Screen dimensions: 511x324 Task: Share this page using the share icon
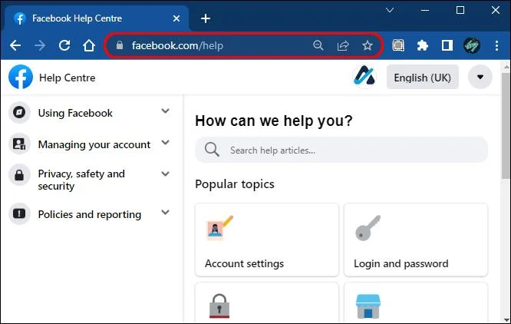click(x=343, y=45)
